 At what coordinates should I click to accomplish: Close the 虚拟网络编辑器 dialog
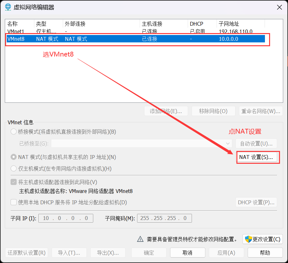coord(279,7)
